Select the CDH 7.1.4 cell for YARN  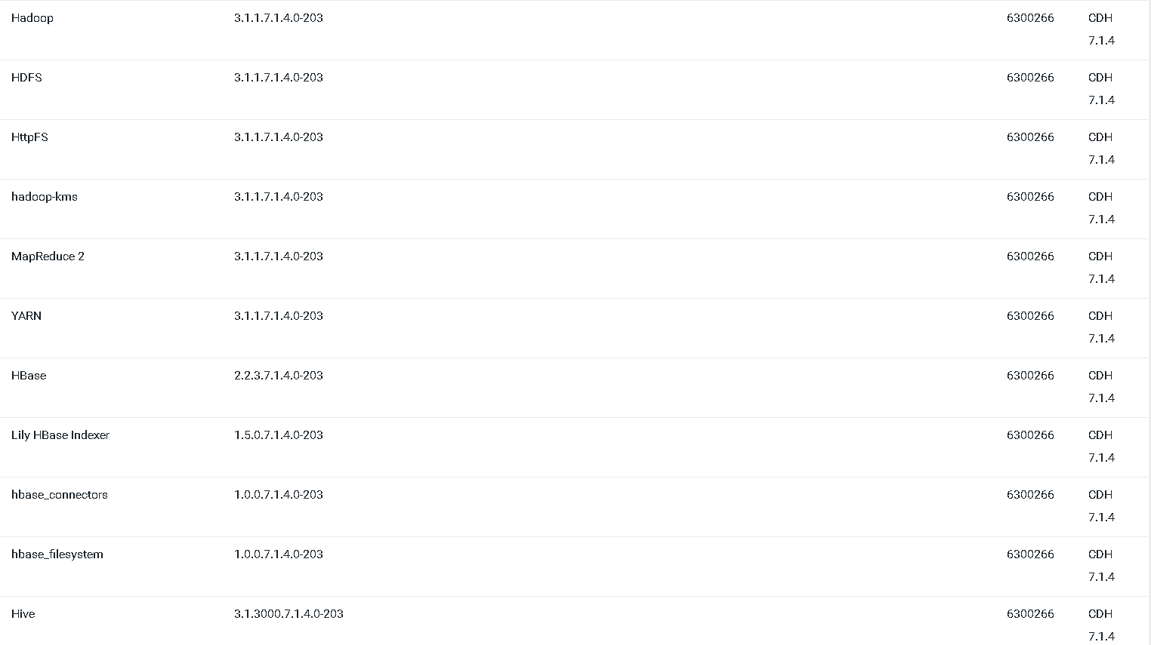tap(1101, 327)
